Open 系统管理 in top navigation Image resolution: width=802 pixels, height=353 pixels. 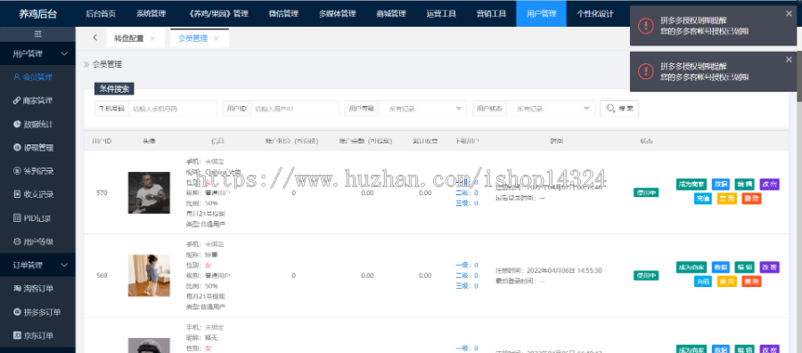[151, 13]
